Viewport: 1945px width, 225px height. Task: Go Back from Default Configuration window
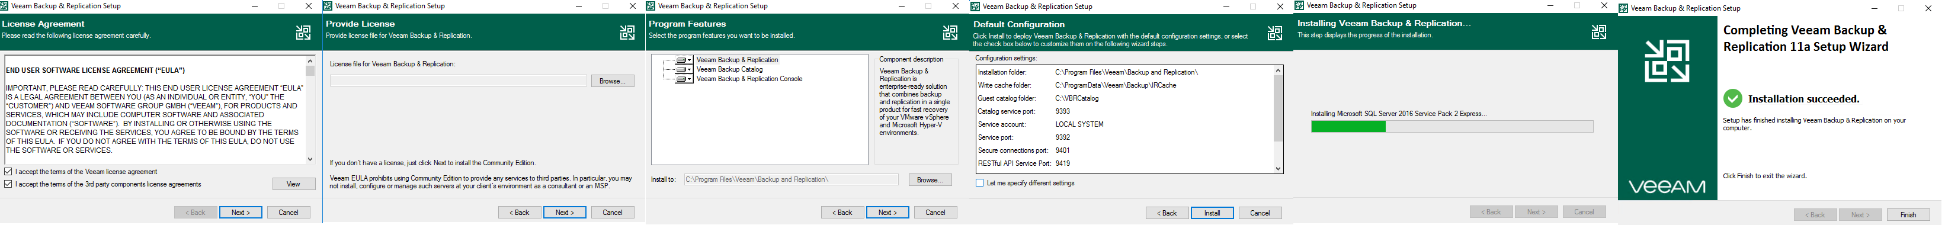pyautogui.click(x=1167, y=214)
